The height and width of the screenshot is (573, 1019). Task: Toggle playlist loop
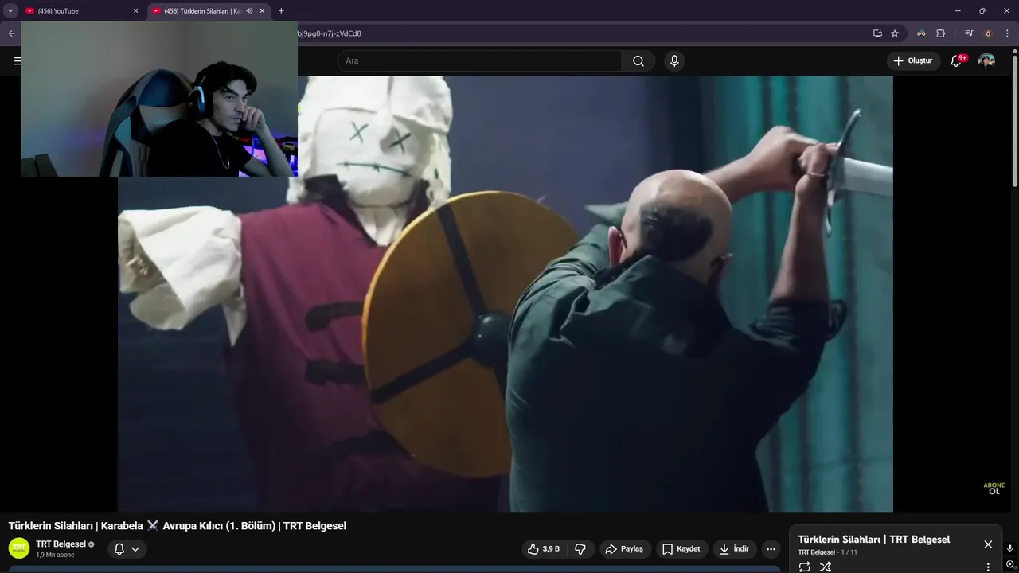[804, 567]
